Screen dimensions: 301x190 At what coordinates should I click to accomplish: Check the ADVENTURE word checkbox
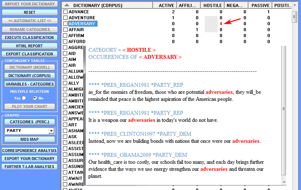(65, 18)
